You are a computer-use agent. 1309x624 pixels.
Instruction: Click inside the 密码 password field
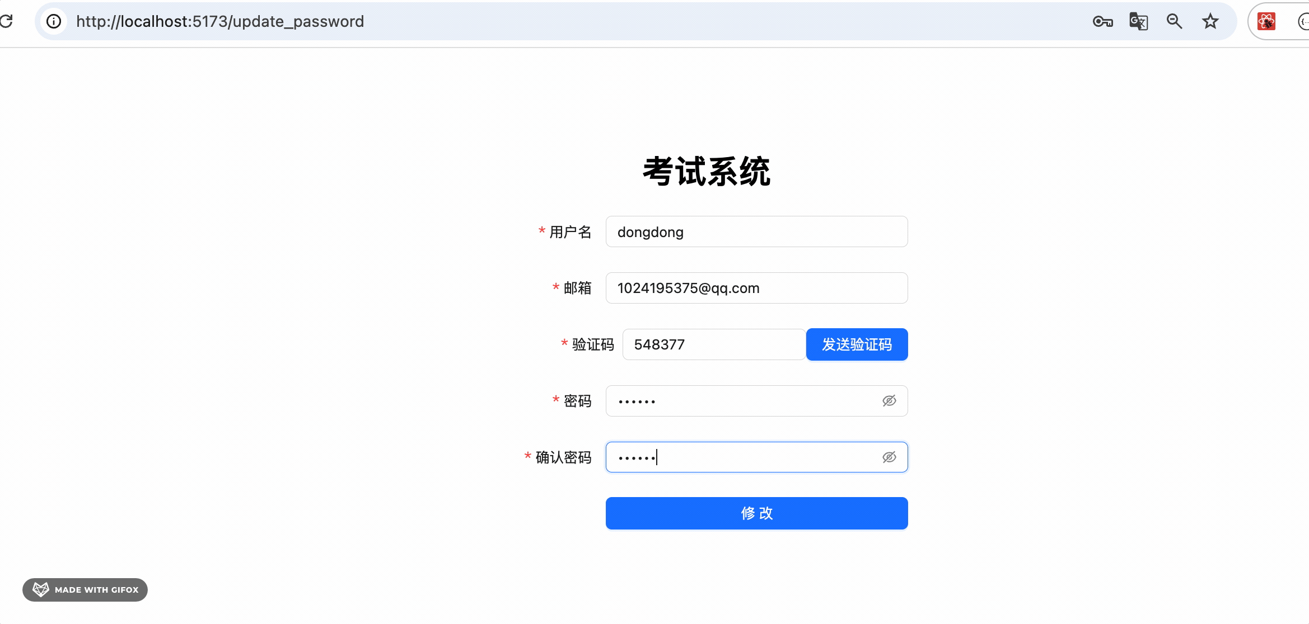(745, 401)
